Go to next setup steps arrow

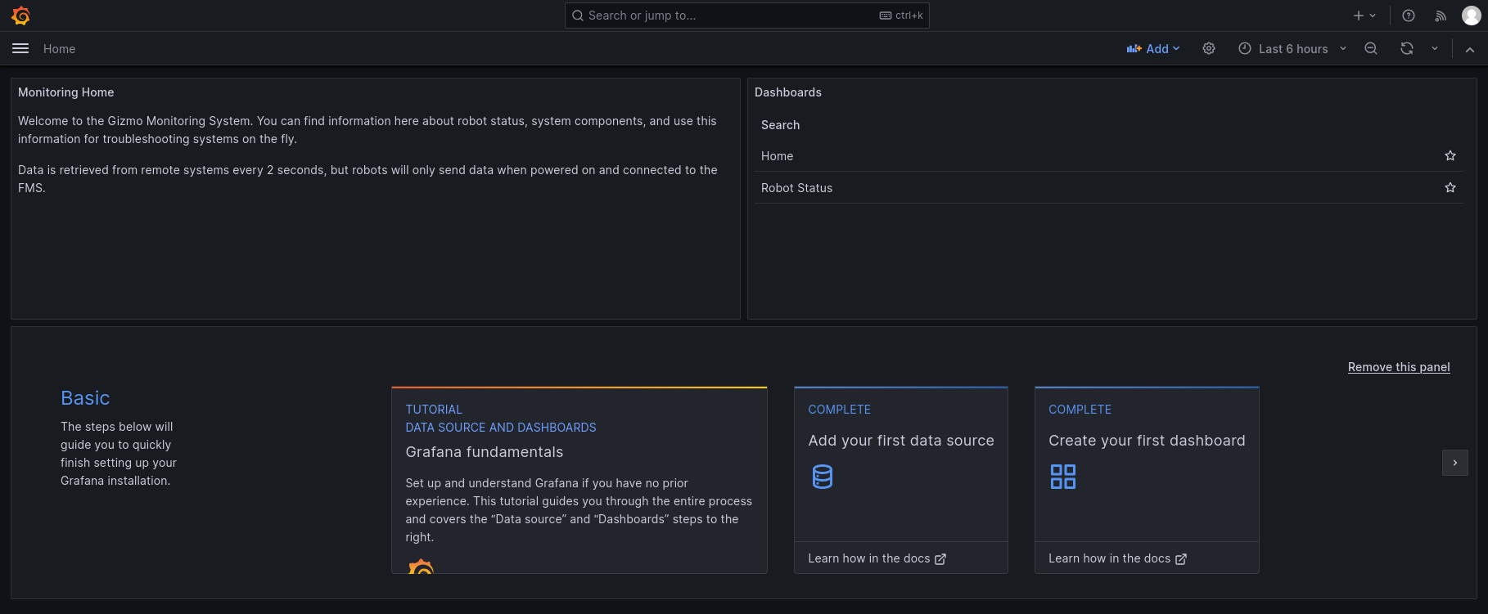click(x=1454, y=463)
